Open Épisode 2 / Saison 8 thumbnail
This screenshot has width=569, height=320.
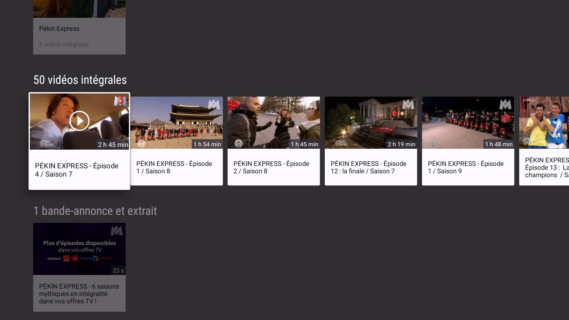[x=274, y=123]
